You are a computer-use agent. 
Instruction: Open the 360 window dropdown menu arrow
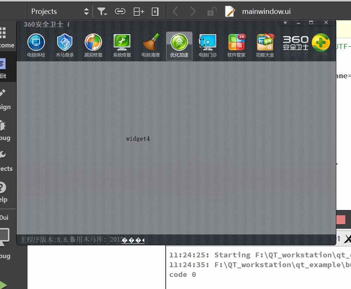tap(285, 23)
